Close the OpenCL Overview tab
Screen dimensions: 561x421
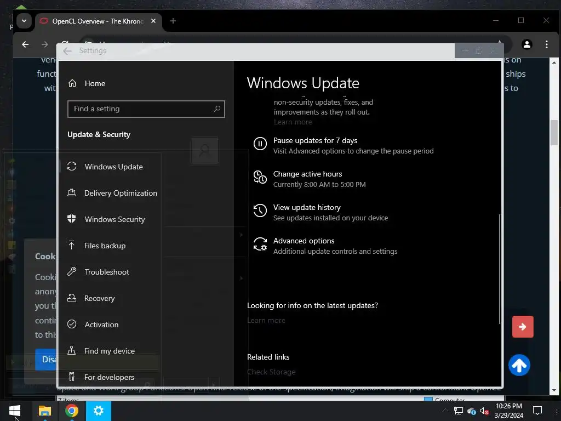[153, 21]
